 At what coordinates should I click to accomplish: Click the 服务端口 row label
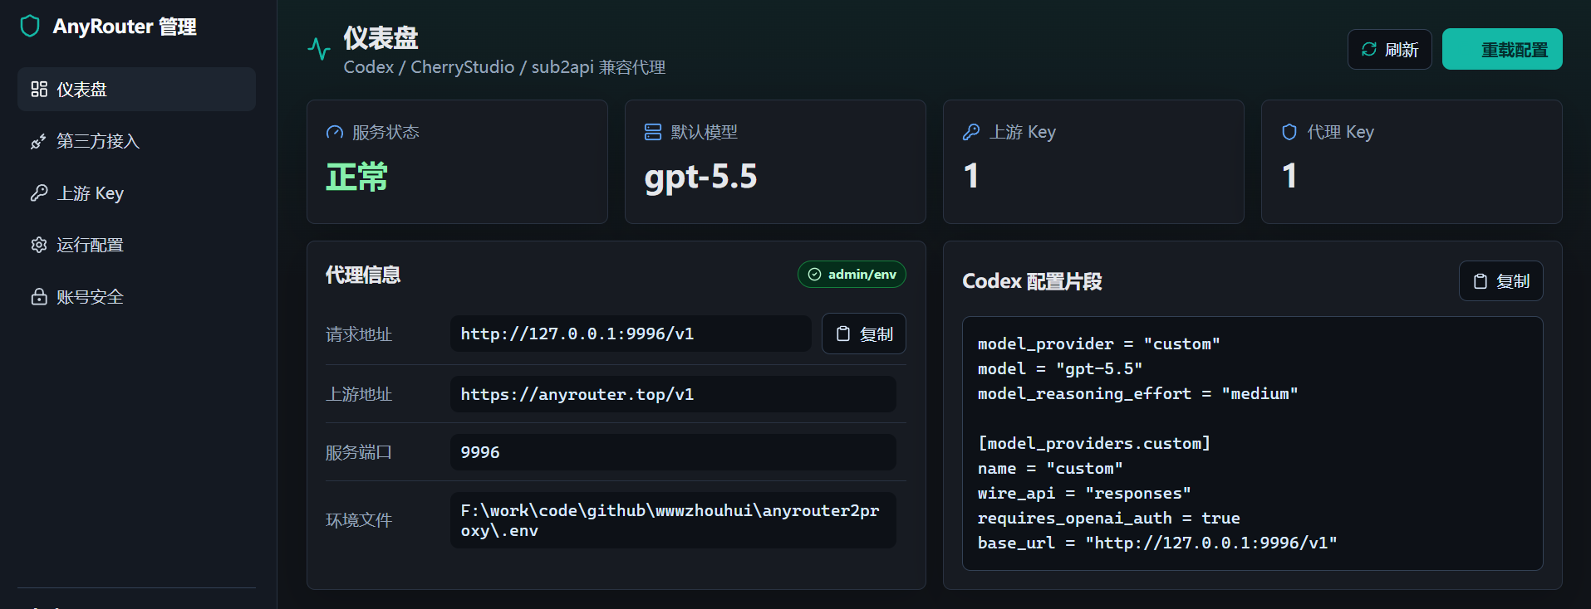(359, 452)
